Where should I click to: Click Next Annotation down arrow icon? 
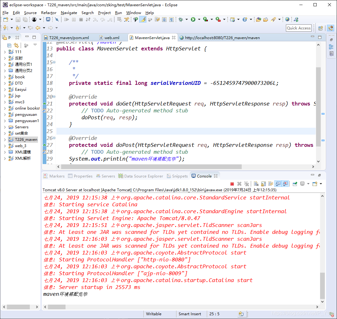[6, 28]
